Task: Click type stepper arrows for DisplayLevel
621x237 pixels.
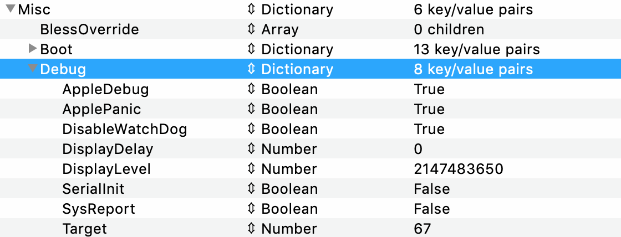Action: [x=251, y=169]
